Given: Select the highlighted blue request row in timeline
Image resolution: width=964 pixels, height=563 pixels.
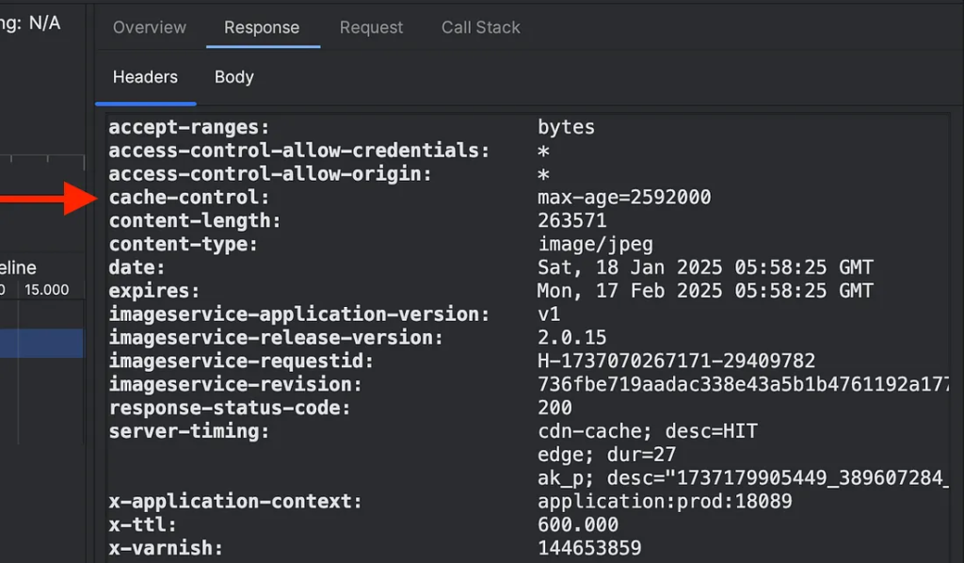Looking at the screenshot, I should coord(41,343).
